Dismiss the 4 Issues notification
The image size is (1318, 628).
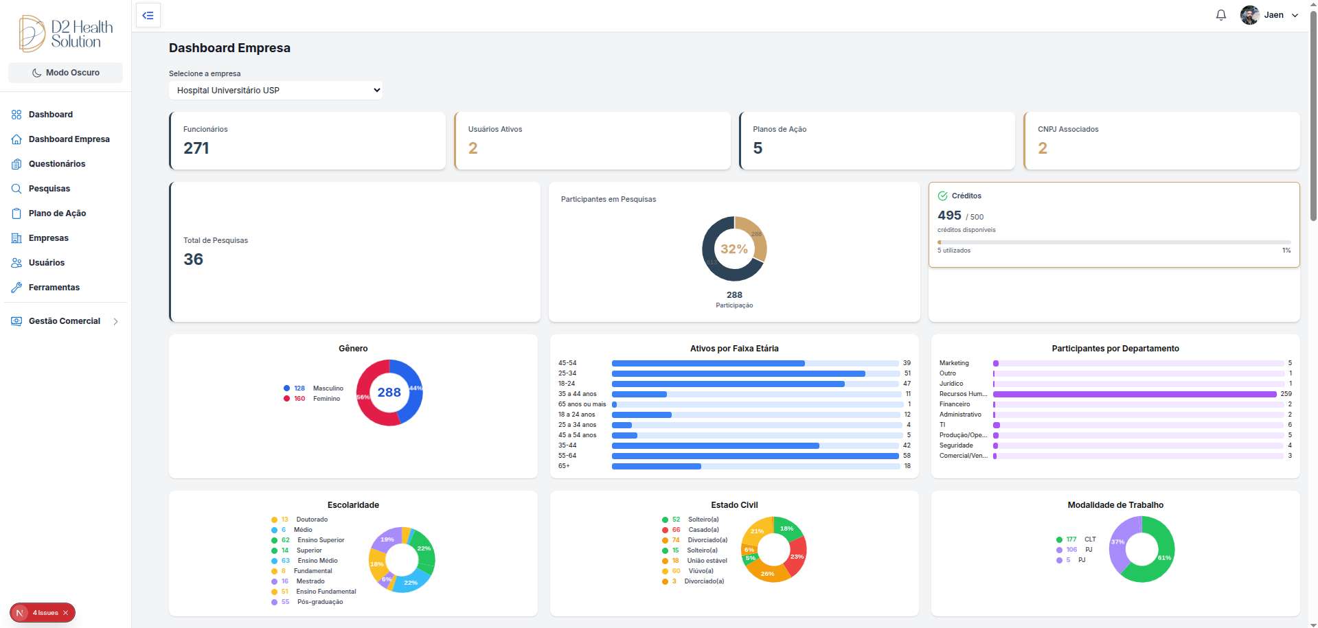pyautogui.click(x=65, y=612)
